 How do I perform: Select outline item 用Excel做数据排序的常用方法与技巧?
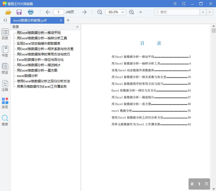[43, 54]
